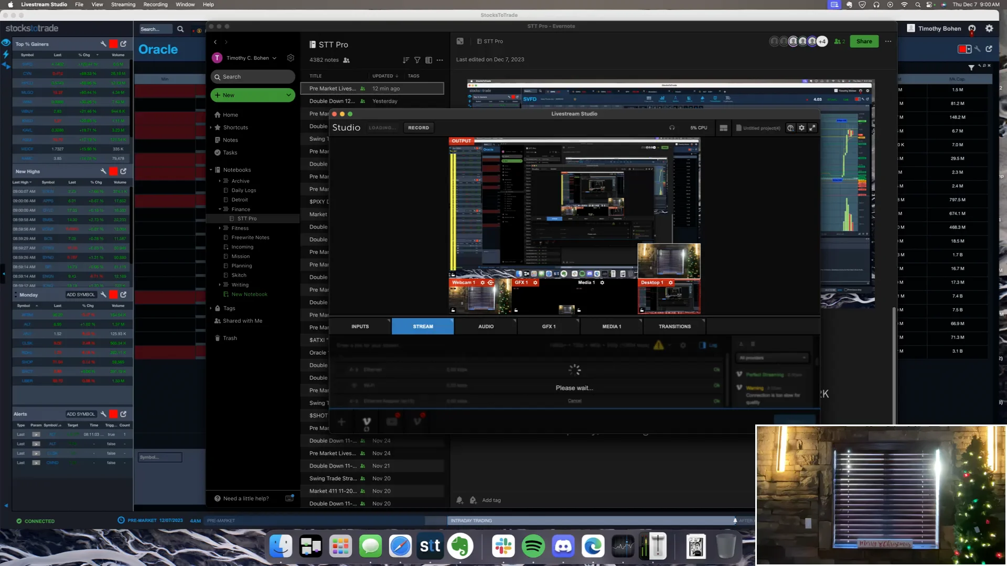Switch to the AUDIO tab in Livestream Studio

pos(485,326)
